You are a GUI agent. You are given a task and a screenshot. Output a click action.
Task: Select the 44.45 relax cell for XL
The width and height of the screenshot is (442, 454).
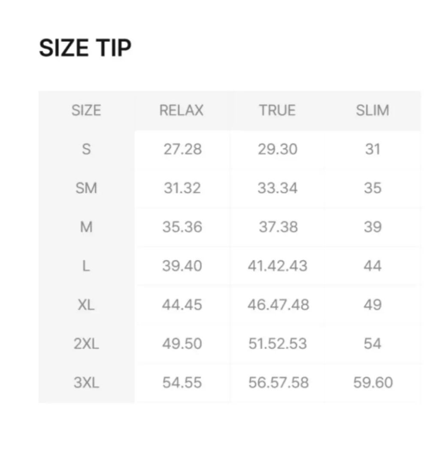click(x=182, y=305)
